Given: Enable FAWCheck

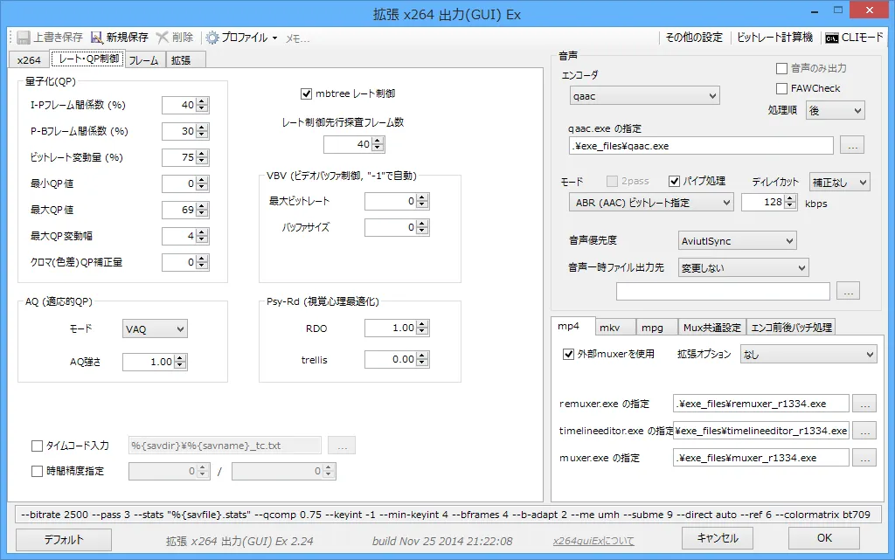Looking at the screenshot, I should click(x=780, y=88).
